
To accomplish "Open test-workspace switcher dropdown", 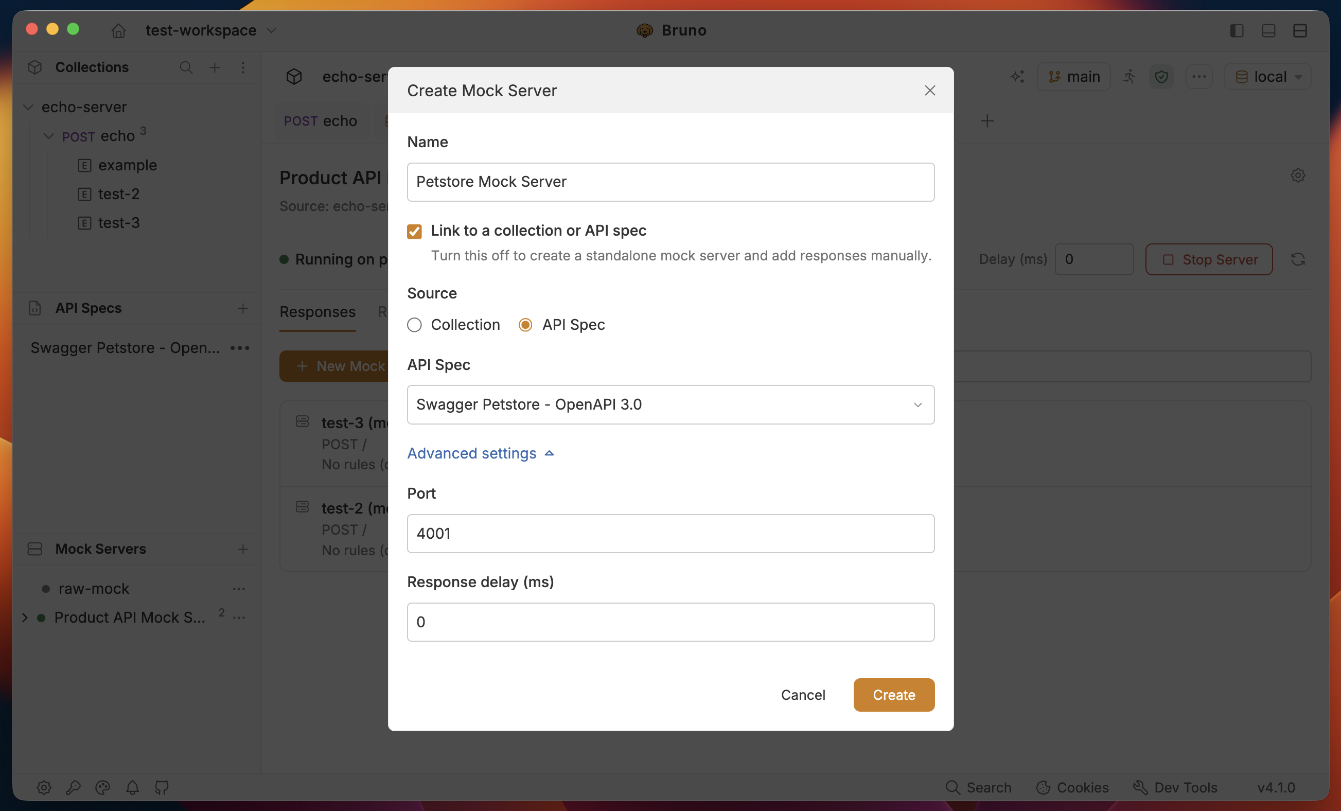I will tap(211, 30).
